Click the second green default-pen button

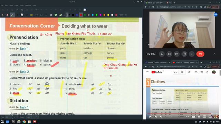point(60,15)
